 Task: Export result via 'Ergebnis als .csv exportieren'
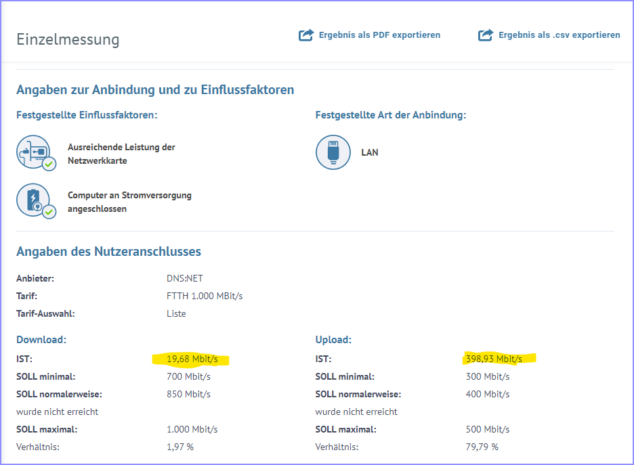point(559,35)
